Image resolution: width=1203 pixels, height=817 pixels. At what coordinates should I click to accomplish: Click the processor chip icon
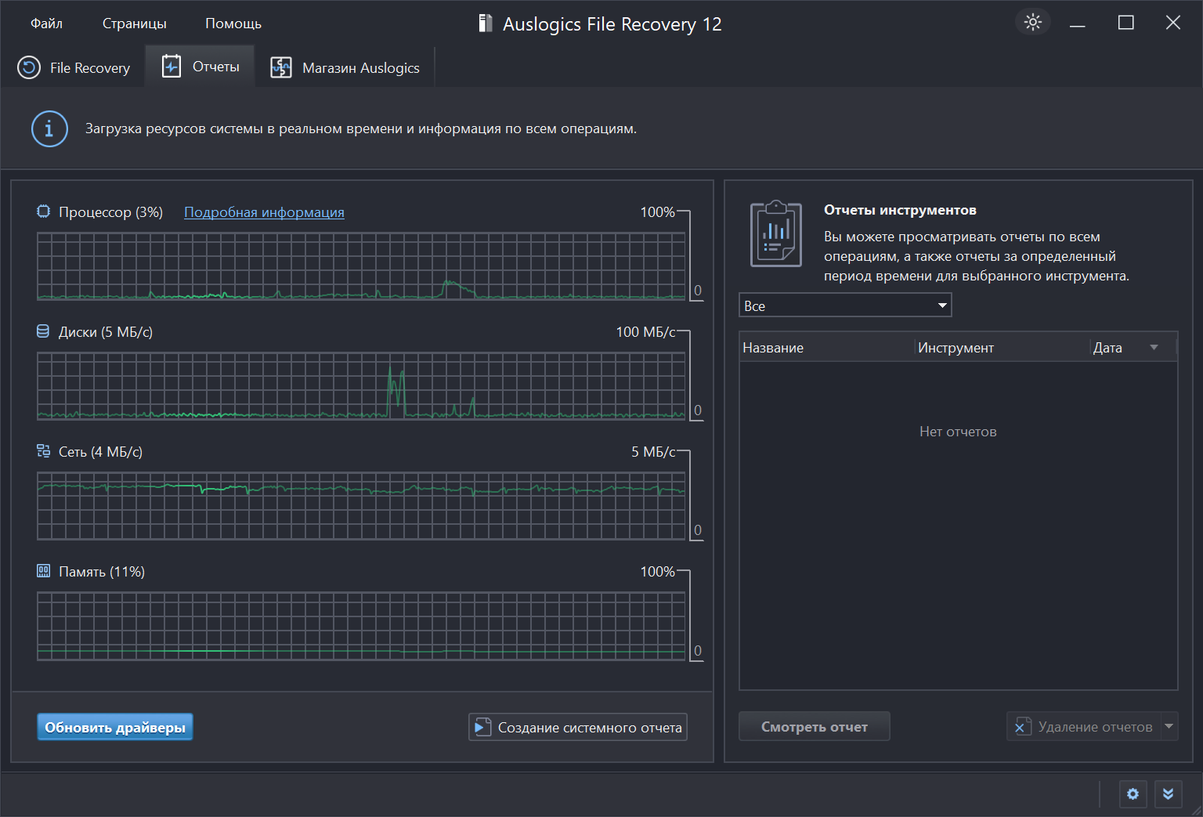coord(44,212)
